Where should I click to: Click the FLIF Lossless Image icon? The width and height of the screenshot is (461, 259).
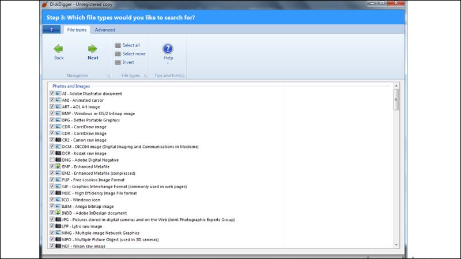pyautogui.click(x=58, y=180)
